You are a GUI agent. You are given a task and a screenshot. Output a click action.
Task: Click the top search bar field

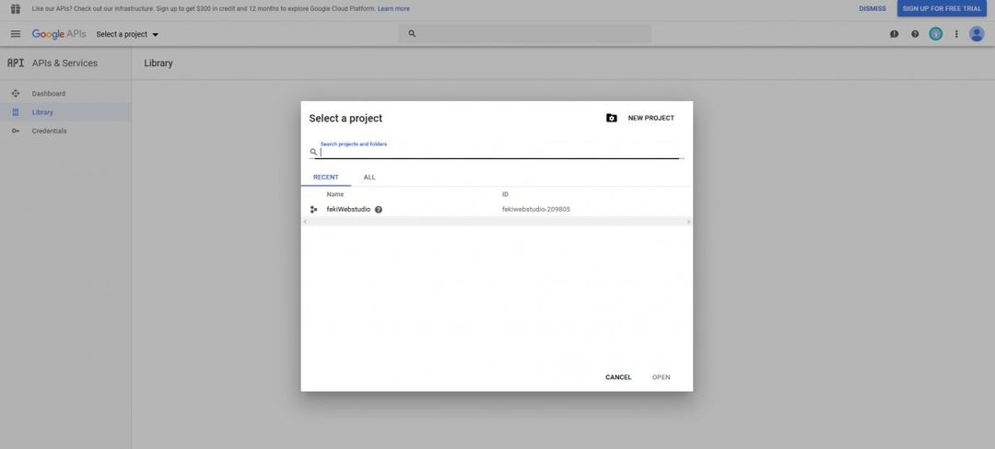coord(525,33)
